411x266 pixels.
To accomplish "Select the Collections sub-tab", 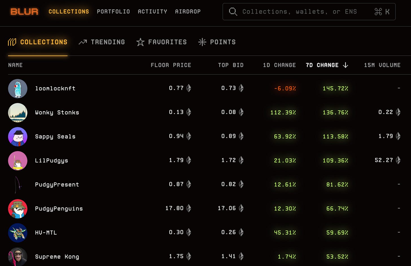I will click(38, 42).
